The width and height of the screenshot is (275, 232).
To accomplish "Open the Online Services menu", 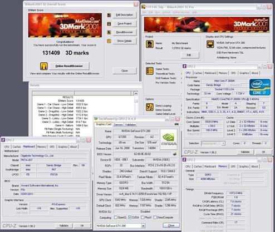I will click(x=181, y=12).
